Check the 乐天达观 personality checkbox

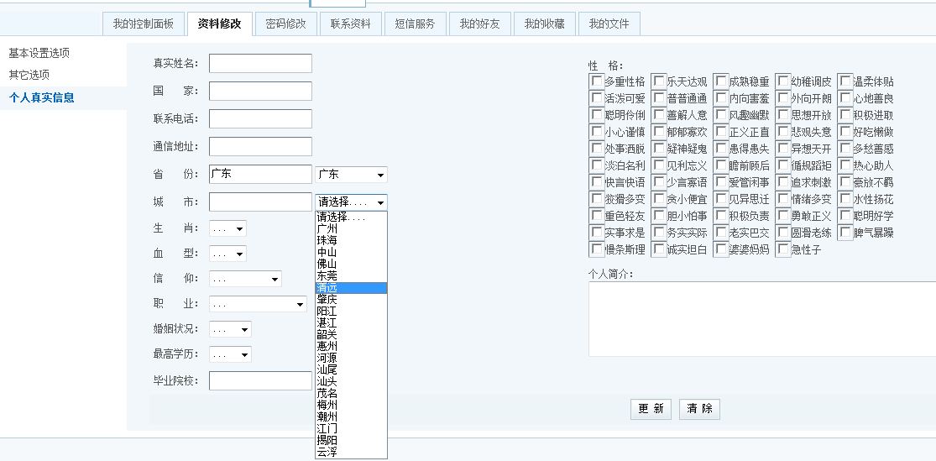(659, 81)
